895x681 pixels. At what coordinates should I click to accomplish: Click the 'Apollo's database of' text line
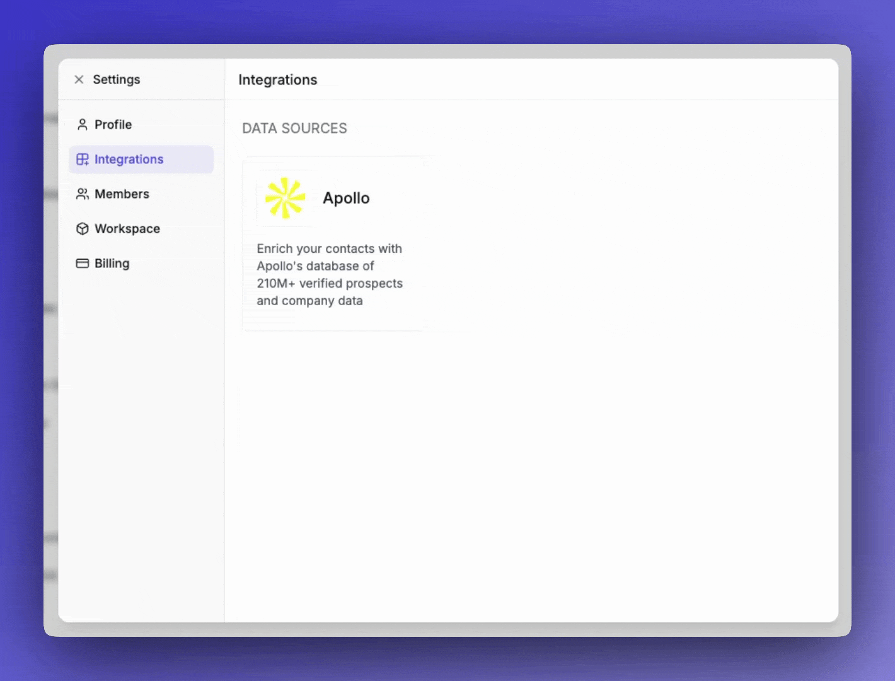[x=315, y=266]
